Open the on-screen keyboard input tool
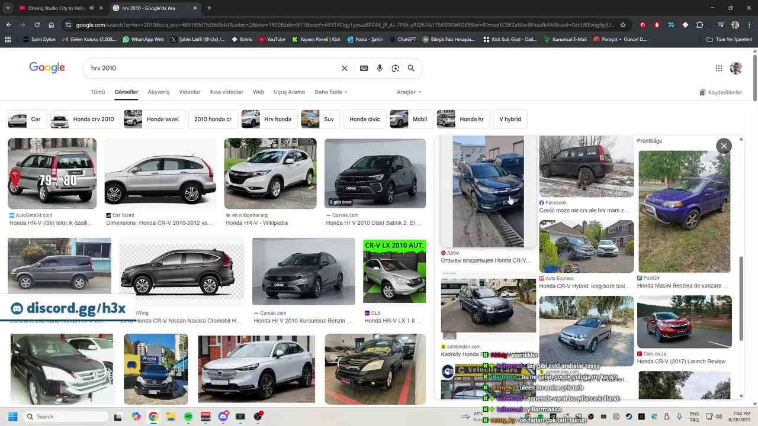758x426 pixels. coord(364,68)
